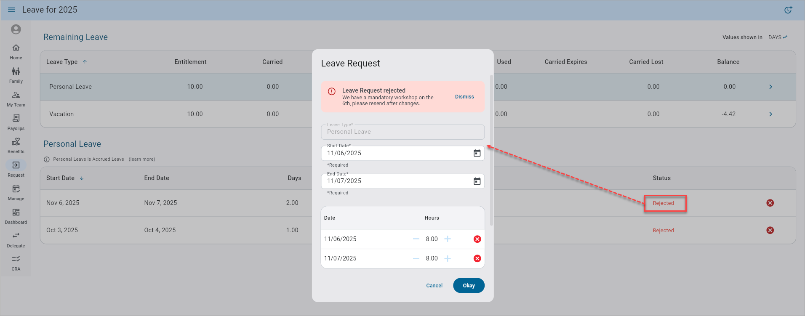This screenshot has height=316, width=805.
Task: Open the hamburger menu icon
Action: [x=11, y=10]
